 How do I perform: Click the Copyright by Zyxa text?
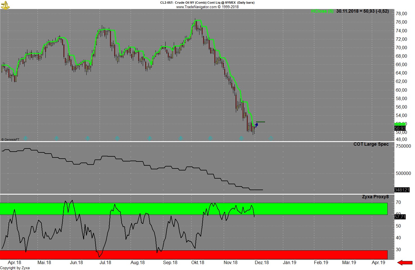(15, 268)
